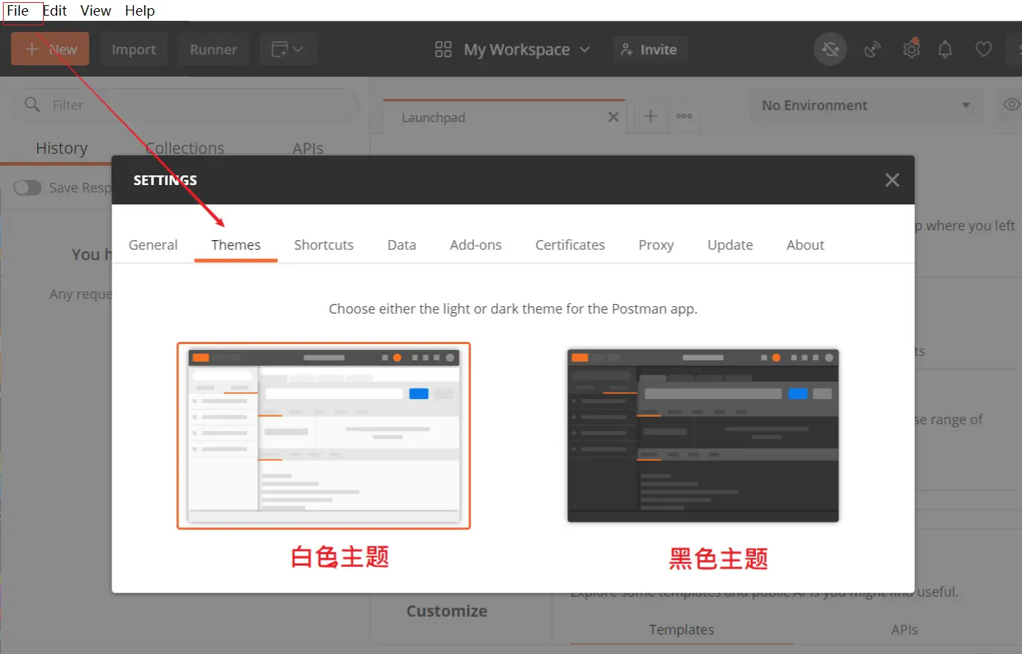1022x654 pixels.
Task: Open Settings via the gear icon
Action: click(x=911, y=48)
